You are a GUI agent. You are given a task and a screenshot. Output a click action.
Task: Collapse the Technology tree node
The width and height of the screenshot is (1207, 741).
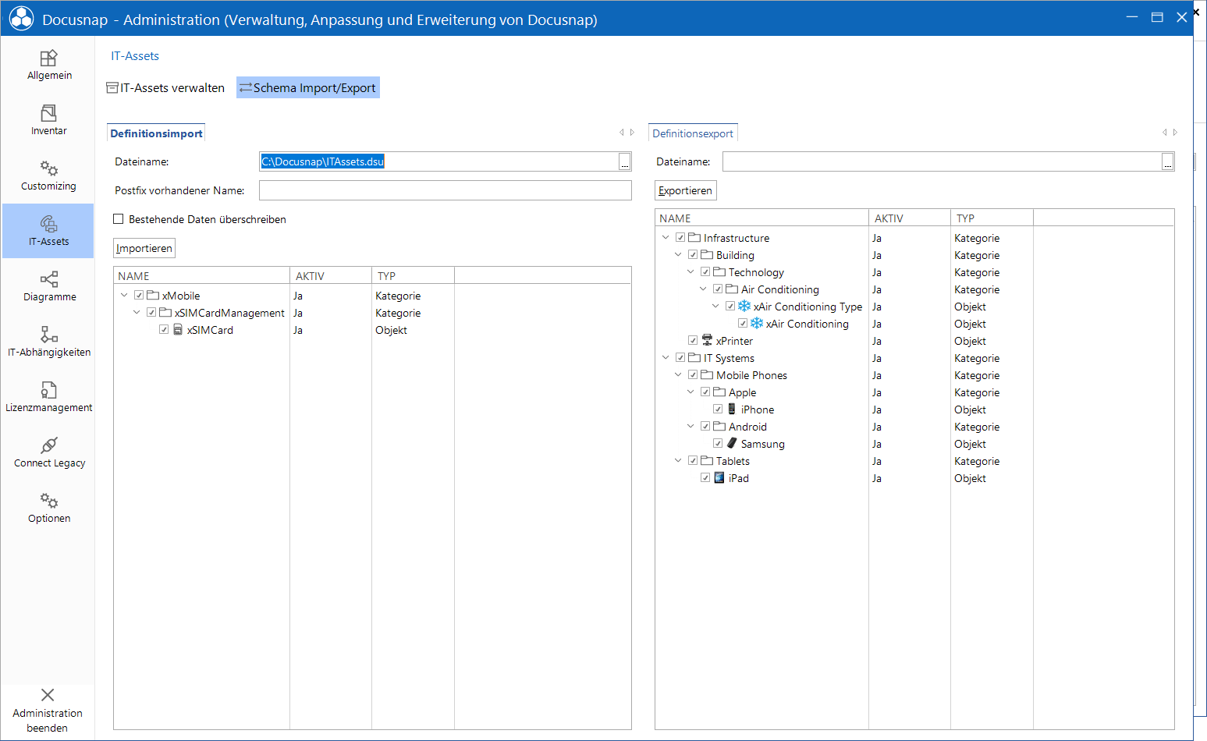point(690,272)
